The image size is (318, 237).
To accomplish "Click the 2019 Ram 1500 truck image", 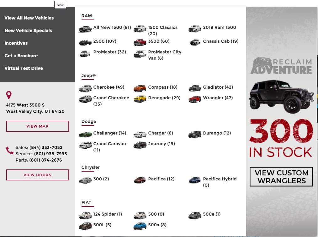I will [195, 29].
